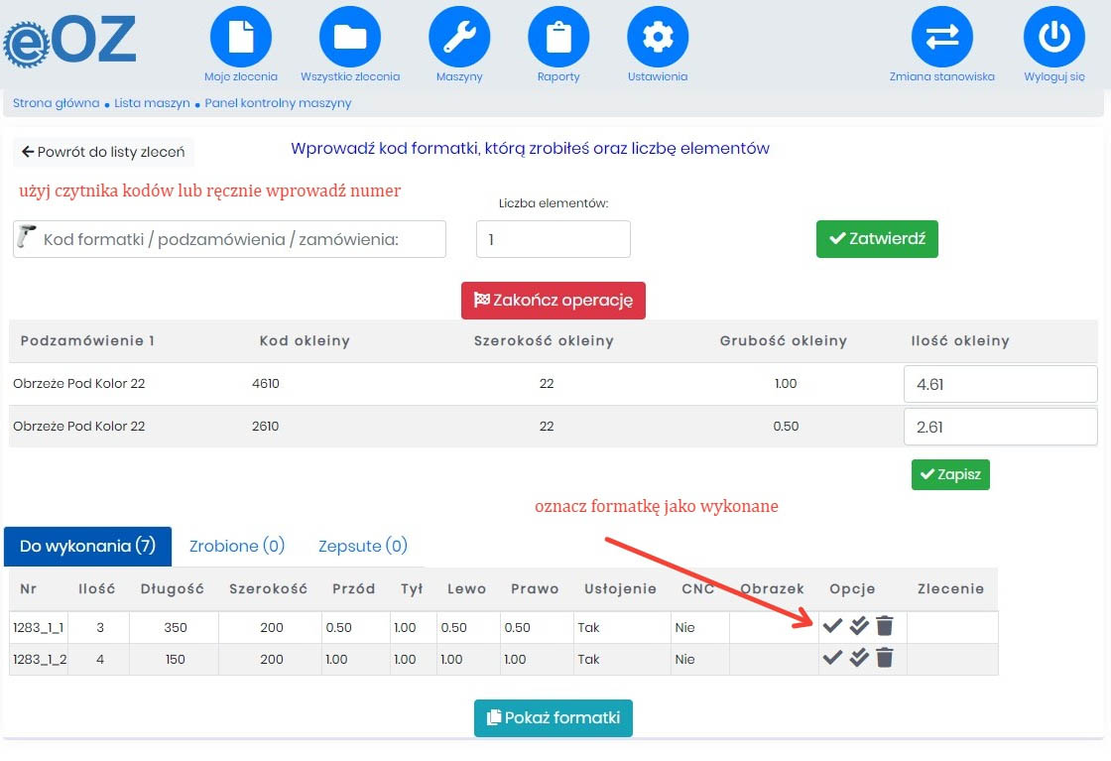Screen dimensions: 1111x761
Task: Open Ustawienia gear icon
Action: click(x=658, y=37)
